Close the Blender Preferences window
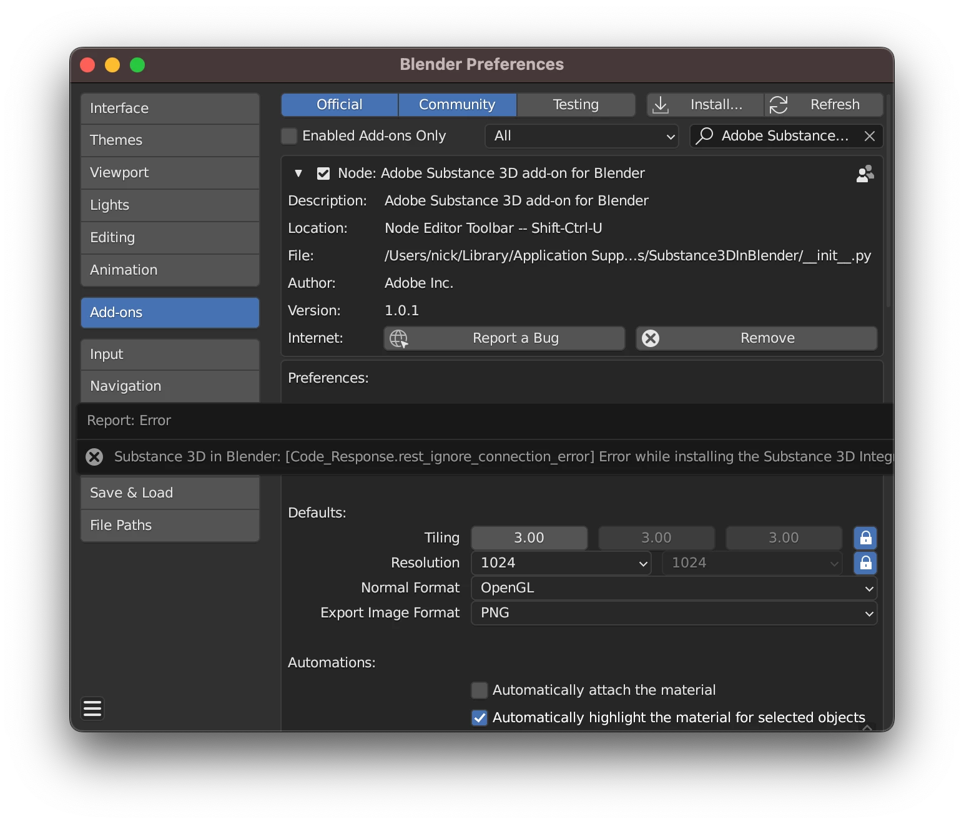The image size is (964, 824). (87, 65)
